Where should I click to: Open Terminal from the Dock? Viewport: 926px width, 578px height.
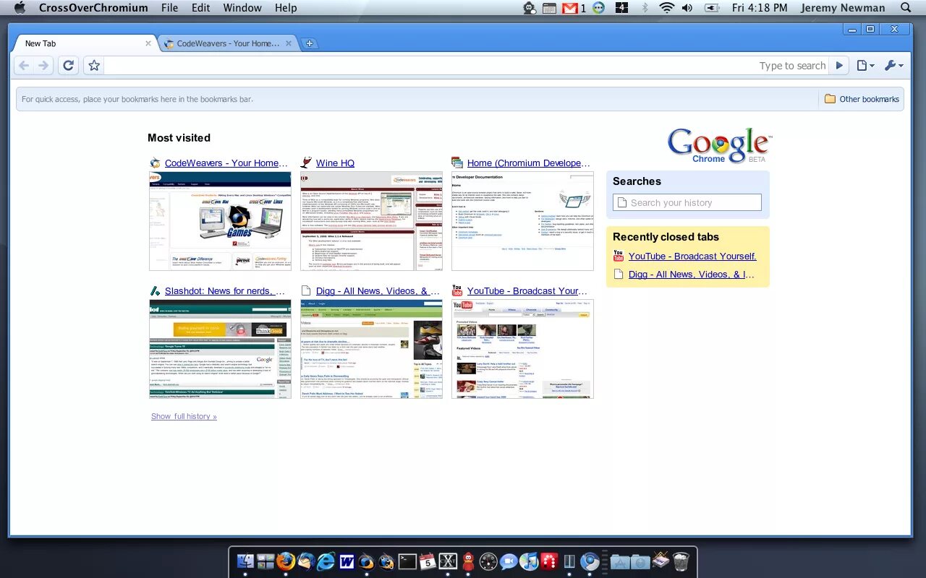pos(407,561)
